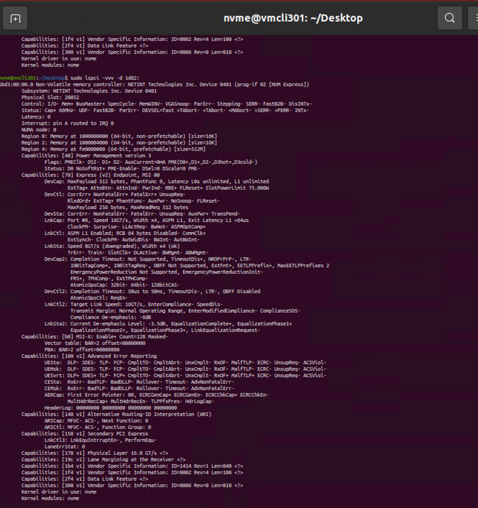Screen dimensions: 478x508
Task: Click 'Capabilities: [100 v2] Advanced Error Reporting'
Action: (89, 357)
